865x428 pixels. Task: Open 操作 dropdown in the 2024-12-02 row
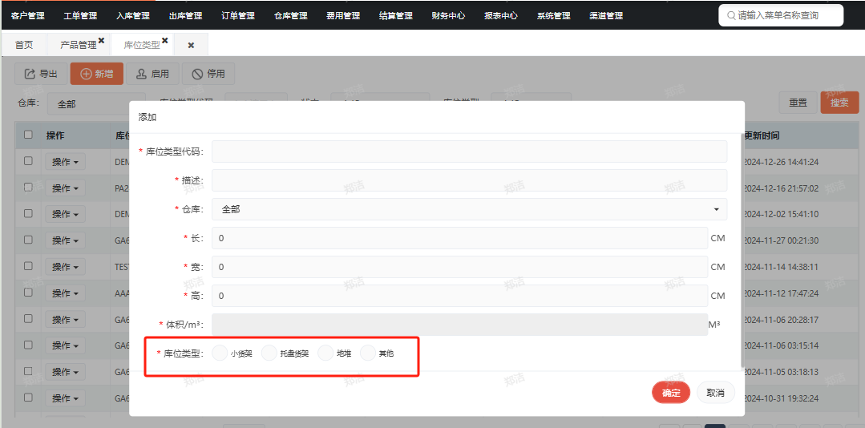tap(65, 214)
